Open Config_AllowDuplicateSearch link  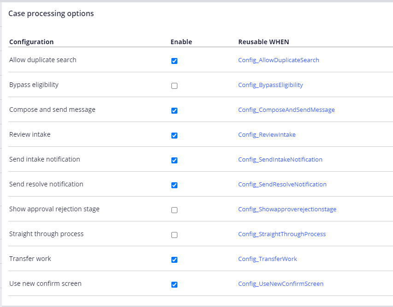(278, 60)
